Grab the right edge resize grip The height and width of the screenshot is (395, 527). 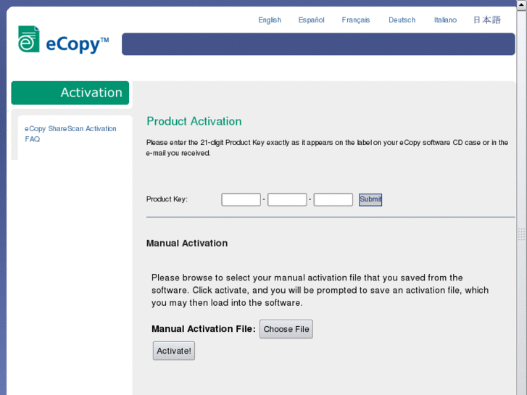pos(522,235)
